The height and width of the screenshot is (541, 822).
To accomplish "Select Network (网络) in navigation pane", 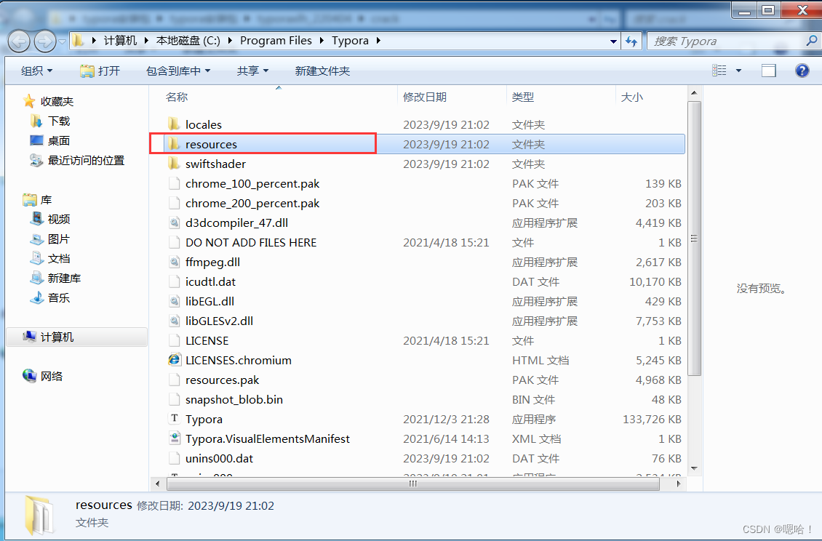I will (x=52, y=376).
